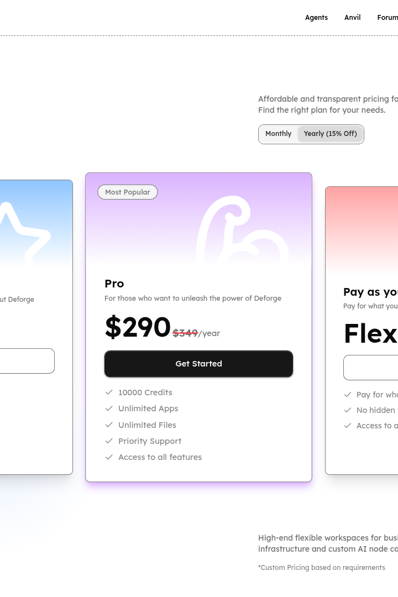Click the checkmark beside Unlimited Apps

[x=109, y=408]
